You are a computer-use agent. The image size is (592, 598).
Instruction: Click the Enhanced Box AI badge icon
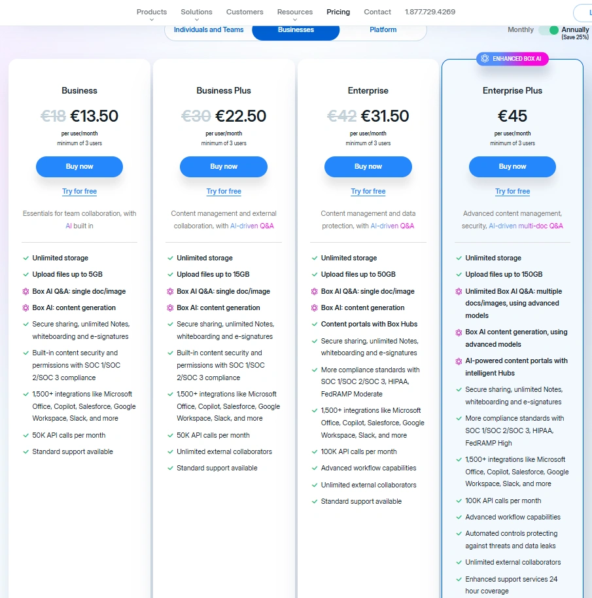[485, 58]
